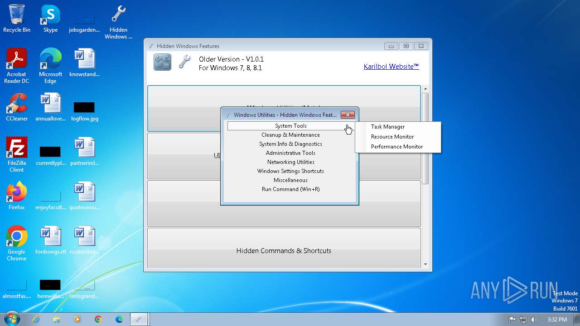Click the 3:32 PM clock
Viewport: 580px width, 326px height.
[557, 320]
